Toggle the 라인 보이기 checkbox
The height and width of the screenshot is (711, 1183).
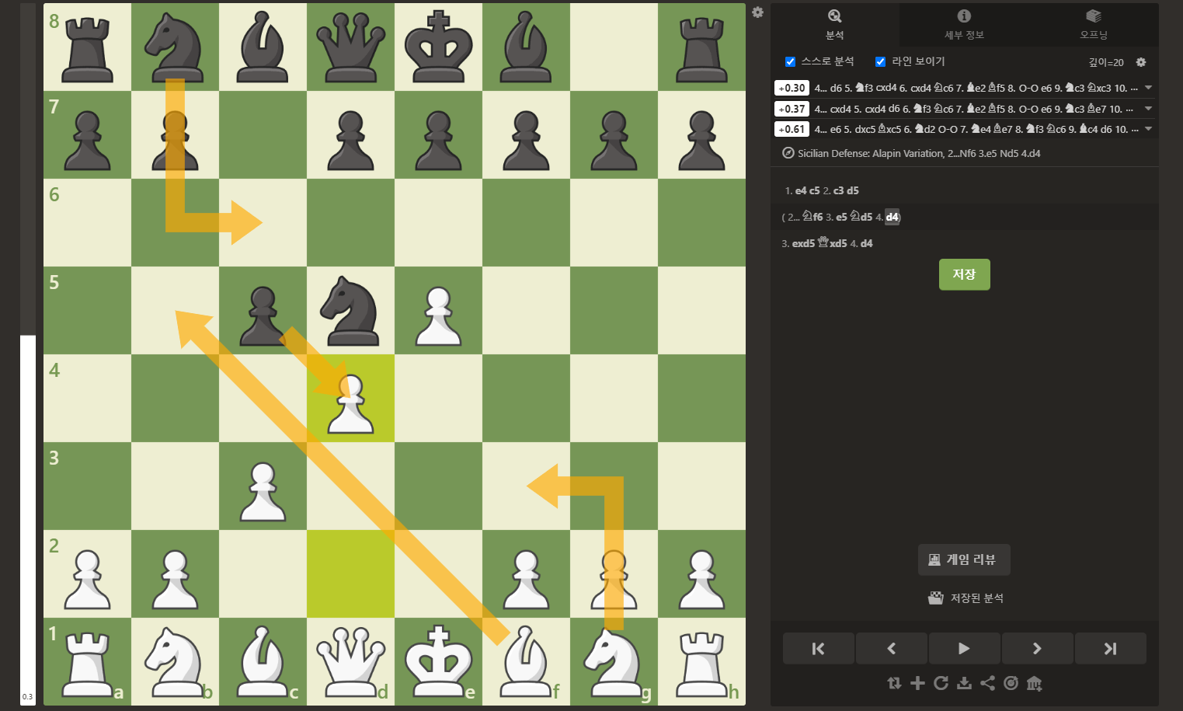click(880, 62)
